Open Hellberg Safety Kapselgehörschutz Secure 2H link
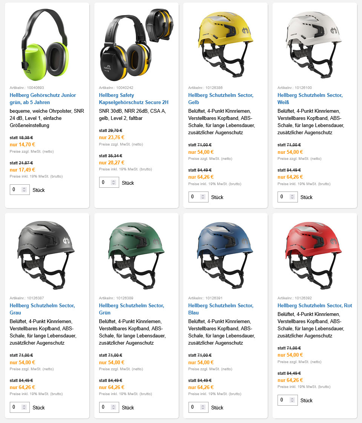This screenshot has width=362, height=423. click(133, 99)
